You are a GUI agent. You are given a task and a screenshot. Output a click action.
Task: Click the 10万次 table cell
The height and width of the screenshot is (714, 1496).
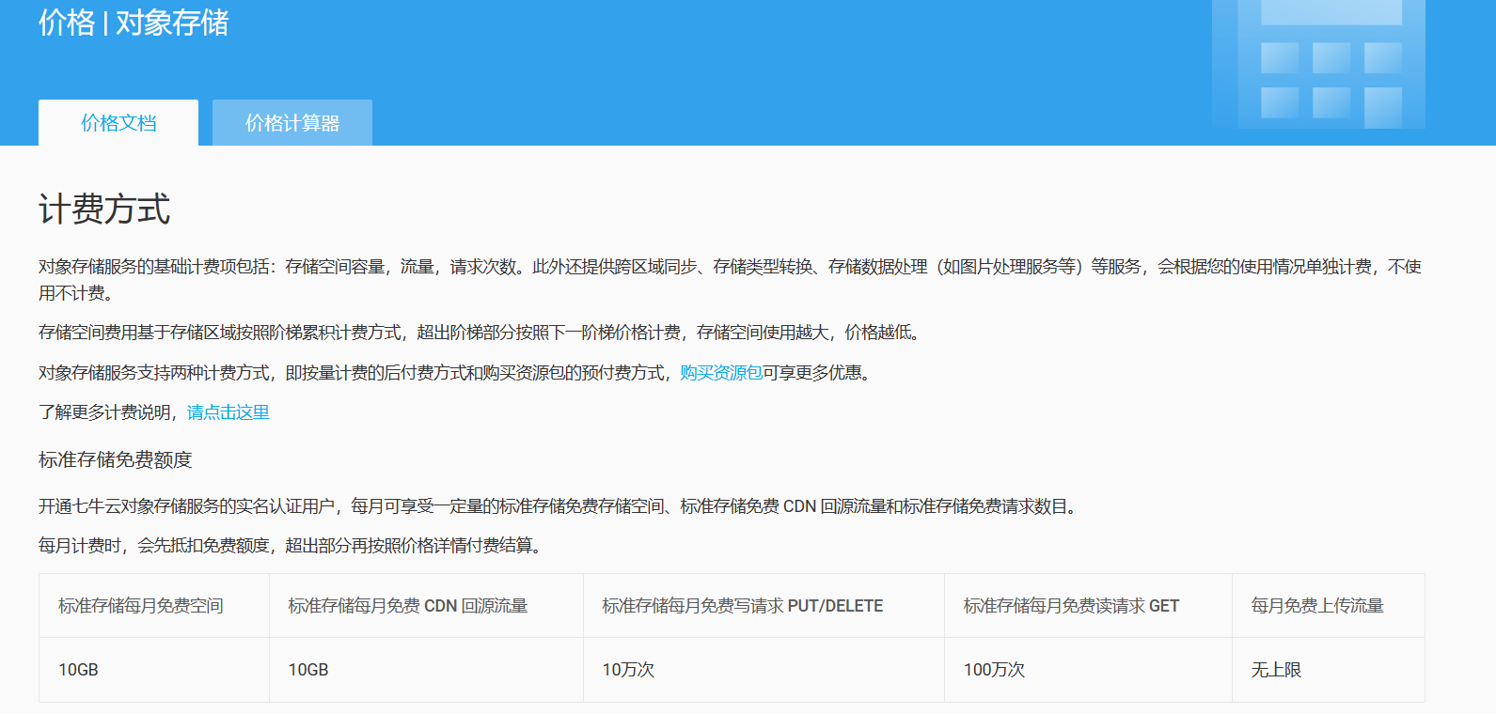(x=764, y=670)
